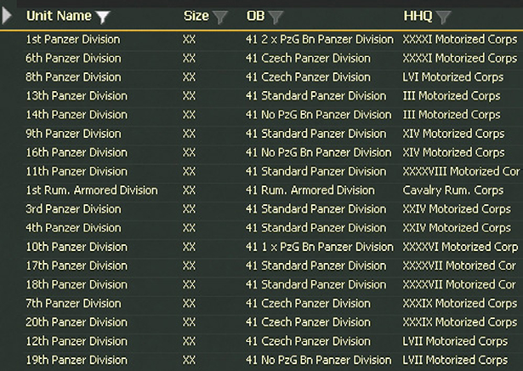This screenshot has width=523, height=371.
Task: Select the 13th Panzer Division unit
Action: [77, 96]
